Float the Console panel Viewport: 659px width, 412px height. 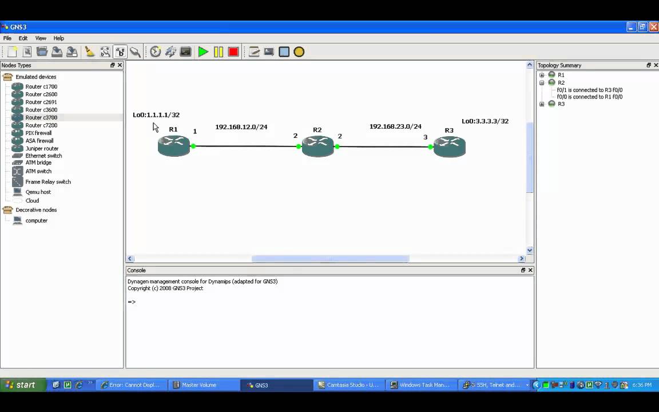(523, 270)
